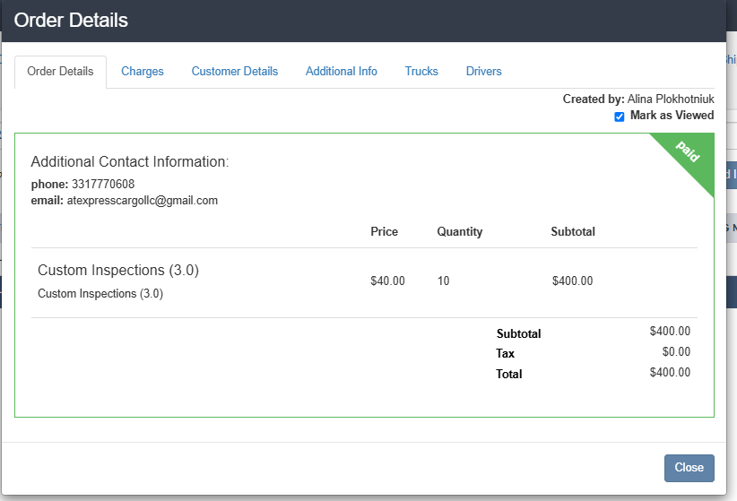Uncheck the Mark as Viewed checkbox

619,117
